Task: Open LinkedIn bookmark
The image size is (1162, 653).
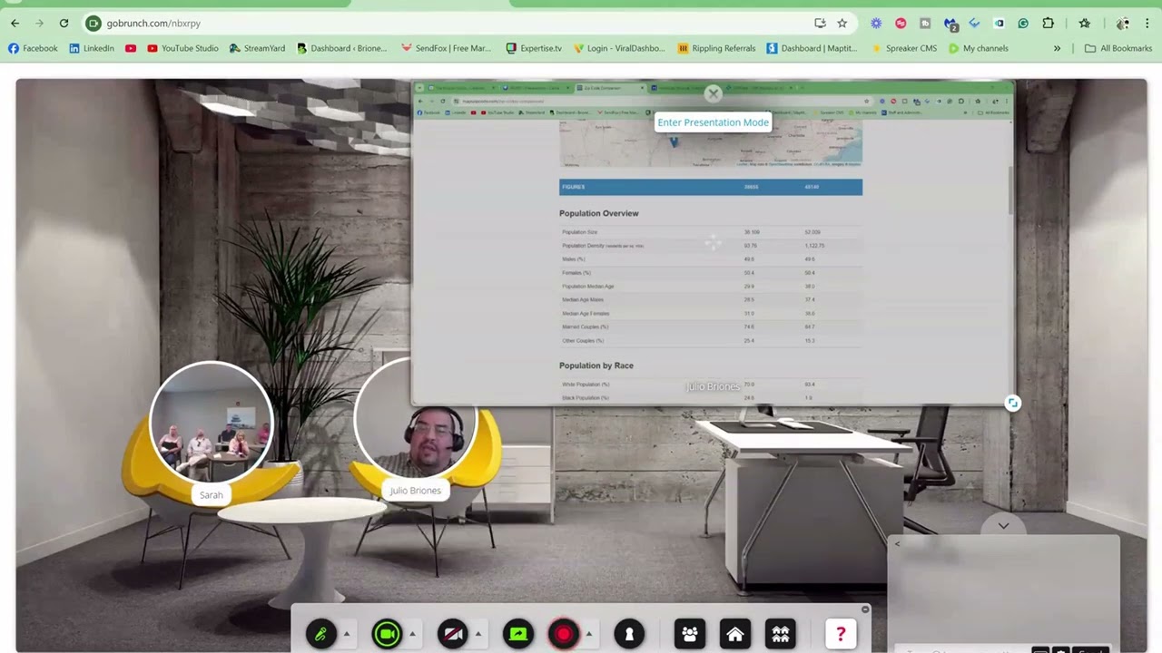Action: pos(92,48)
